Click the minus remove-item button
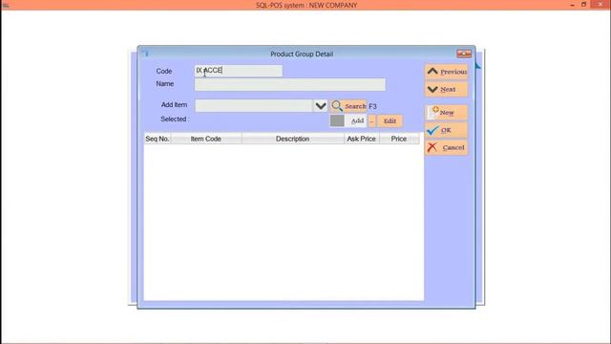This screenshot has width=611, height=344. point(371,121)
